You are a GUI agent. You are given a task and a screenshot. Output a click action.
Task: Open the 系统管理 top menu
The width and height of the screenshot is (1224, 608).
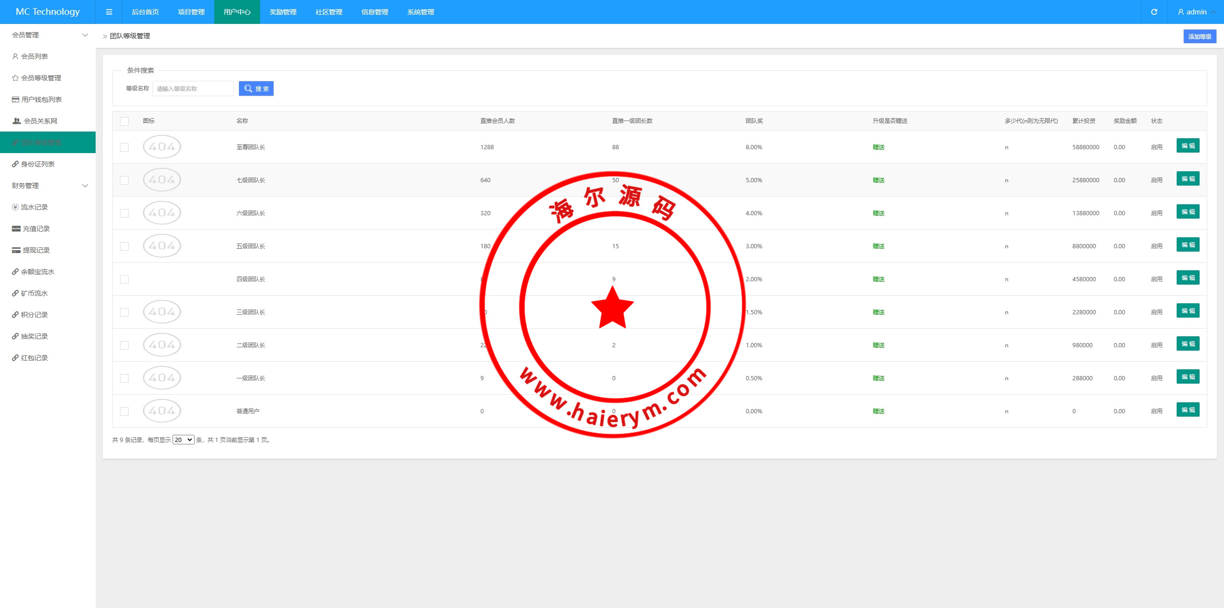pyautogui.click(x=420, y=12)
